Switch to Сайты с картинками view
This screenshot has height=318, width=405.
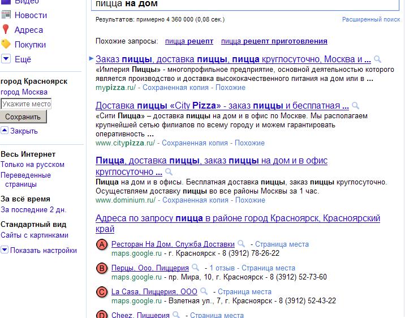coord(35,235)
